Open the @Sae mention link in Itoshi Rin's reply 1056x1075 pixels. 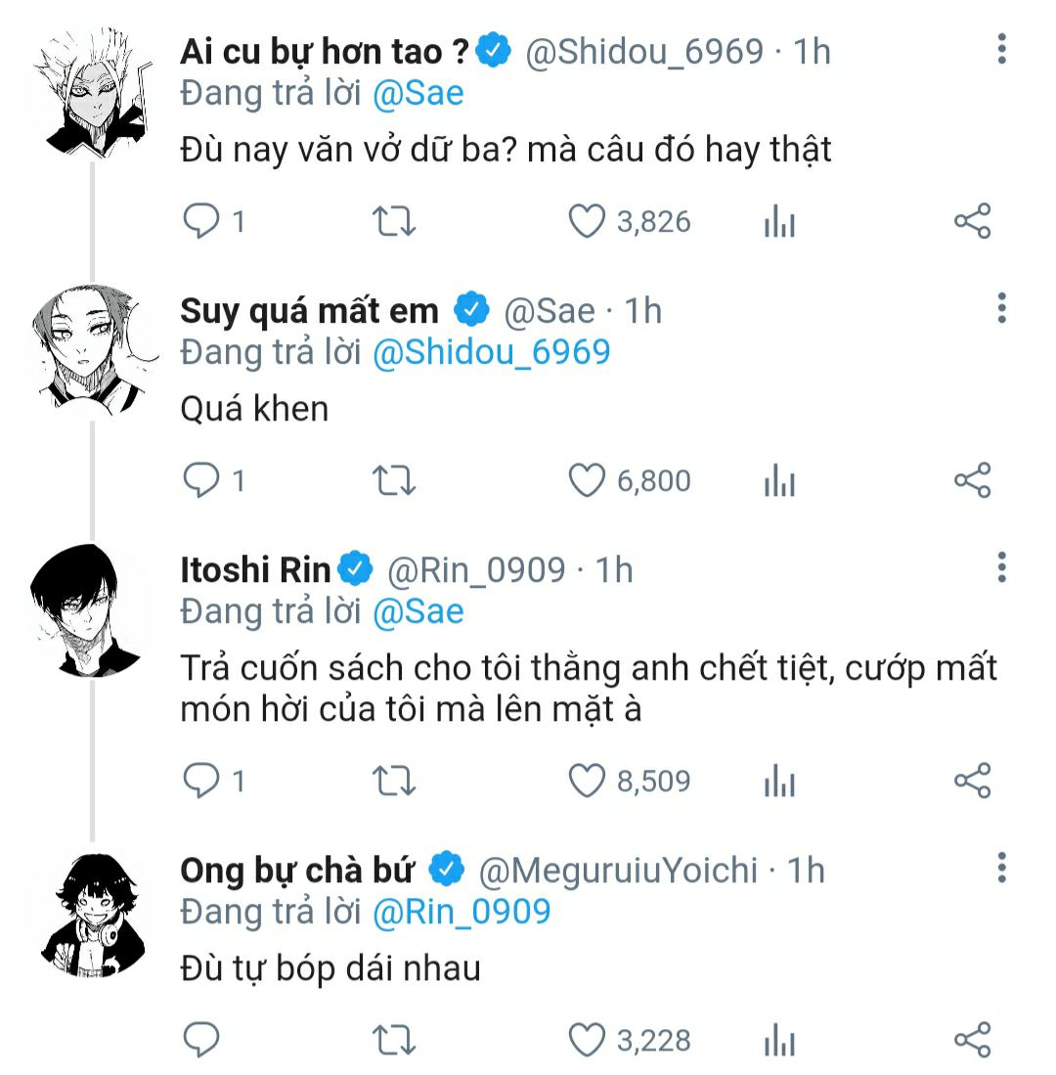tap(419, 612)
